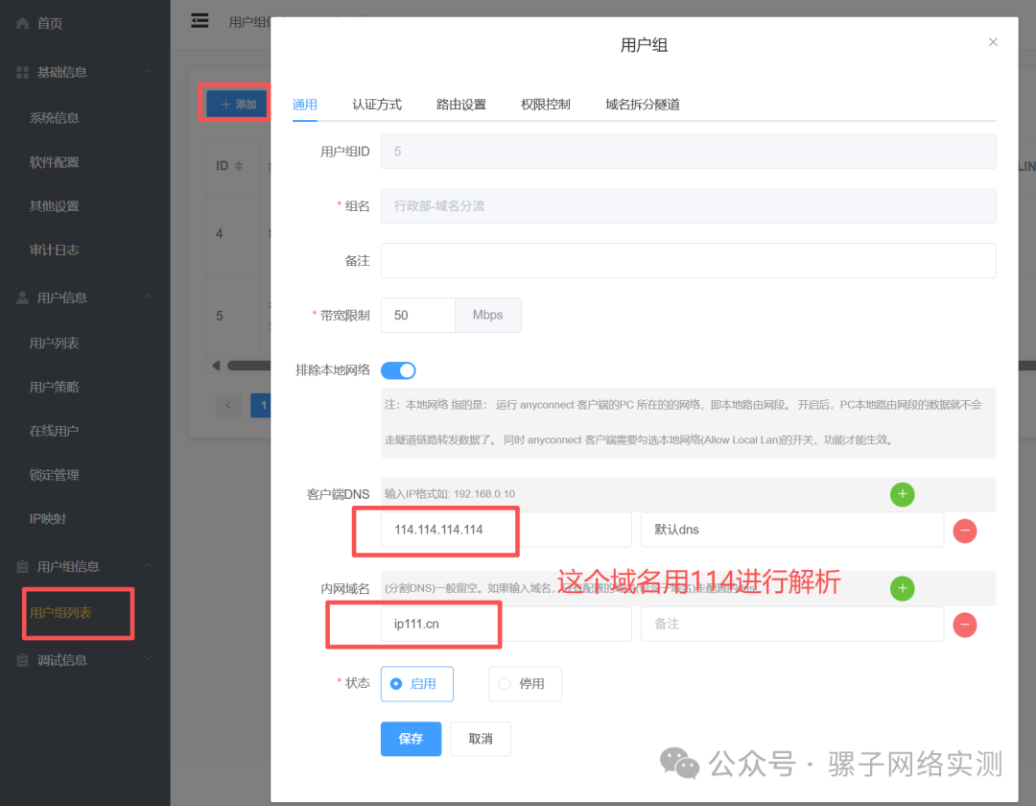The height and width of the screenshot is (806, 1036).
Task: Remove the 114.114.114.114 DNS with red minus icon
Action: coord(964,530)
